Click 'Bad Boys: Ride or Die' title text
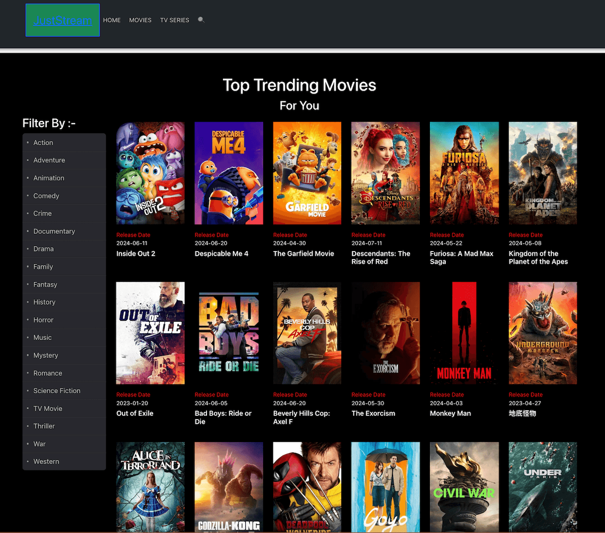This screenshot has width=605, height=533. point(223,417)
